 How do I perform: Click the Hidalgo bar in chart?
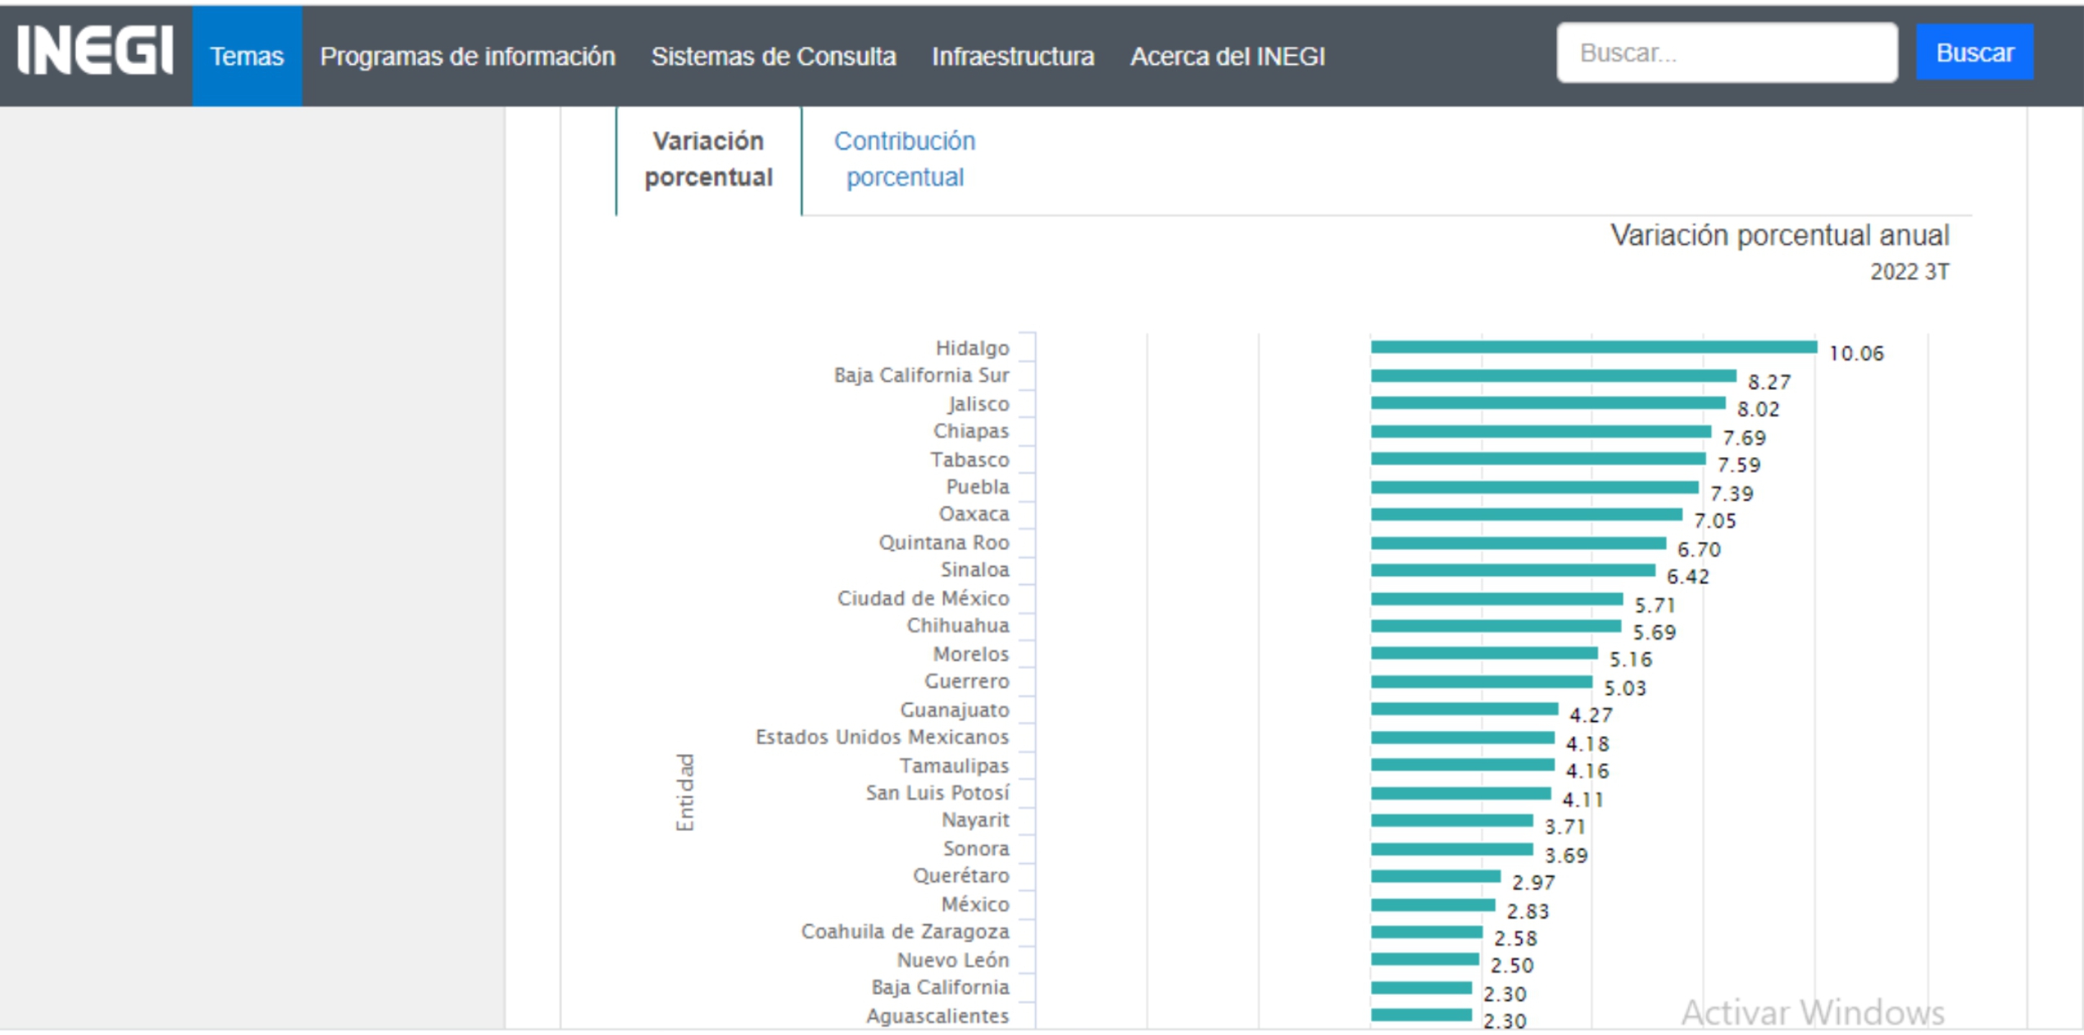(1592, 347)
